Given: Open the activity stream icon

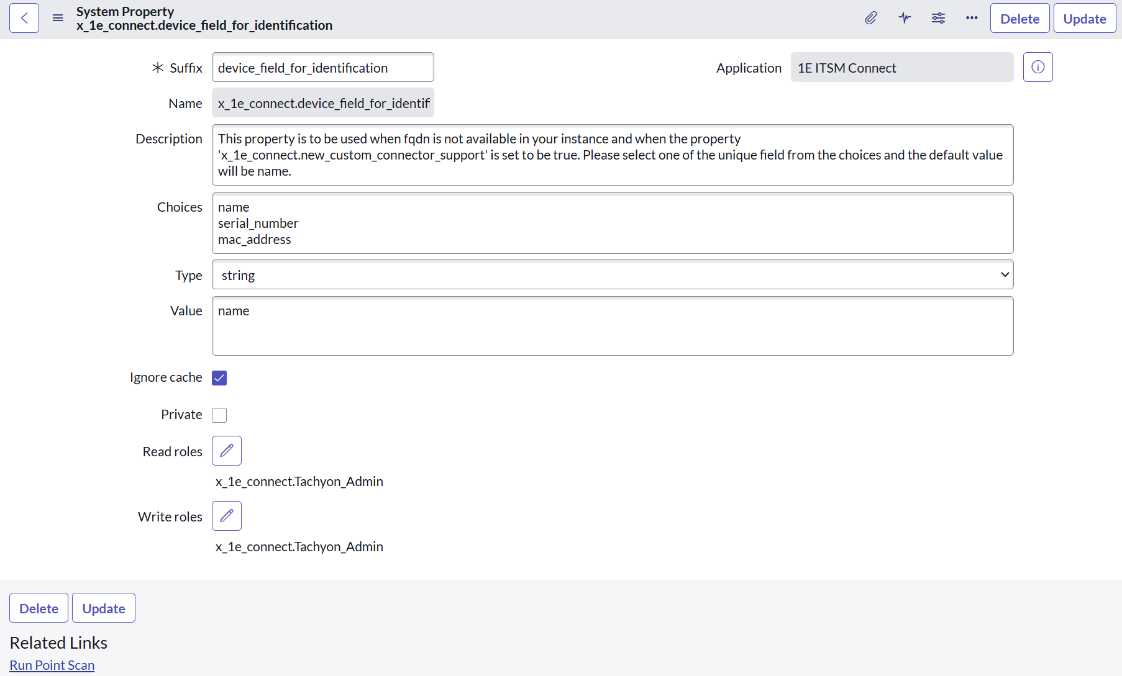Looking at the screenshot, I should pyautogui.click(x=905, y=18).
